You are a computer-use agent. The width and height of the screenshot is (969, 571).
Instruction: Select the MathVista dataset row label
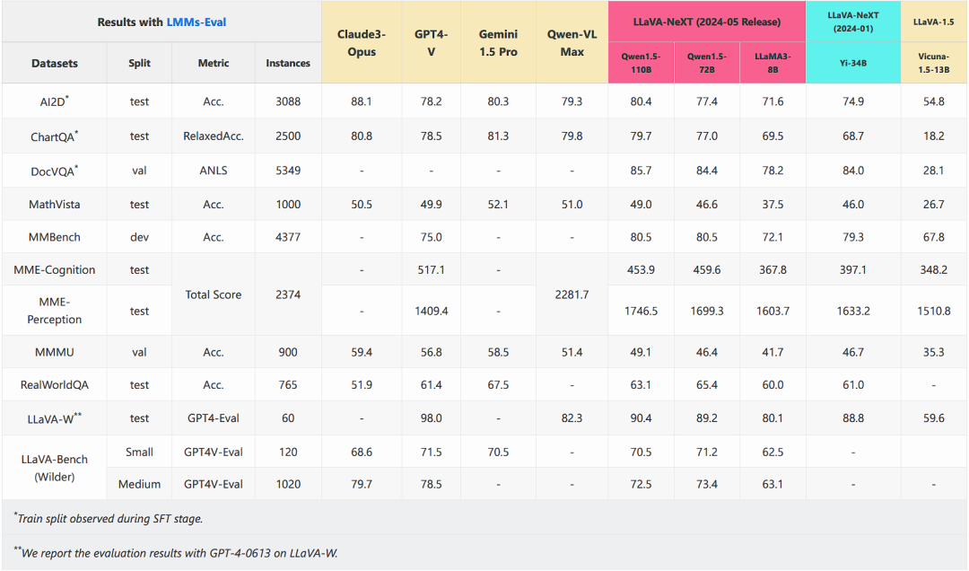coord(55,204)
